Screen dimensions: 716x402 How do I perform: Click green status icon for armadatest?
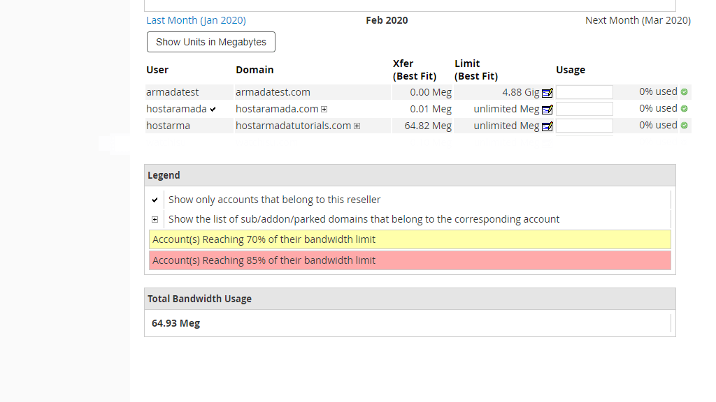click(684, 92)
